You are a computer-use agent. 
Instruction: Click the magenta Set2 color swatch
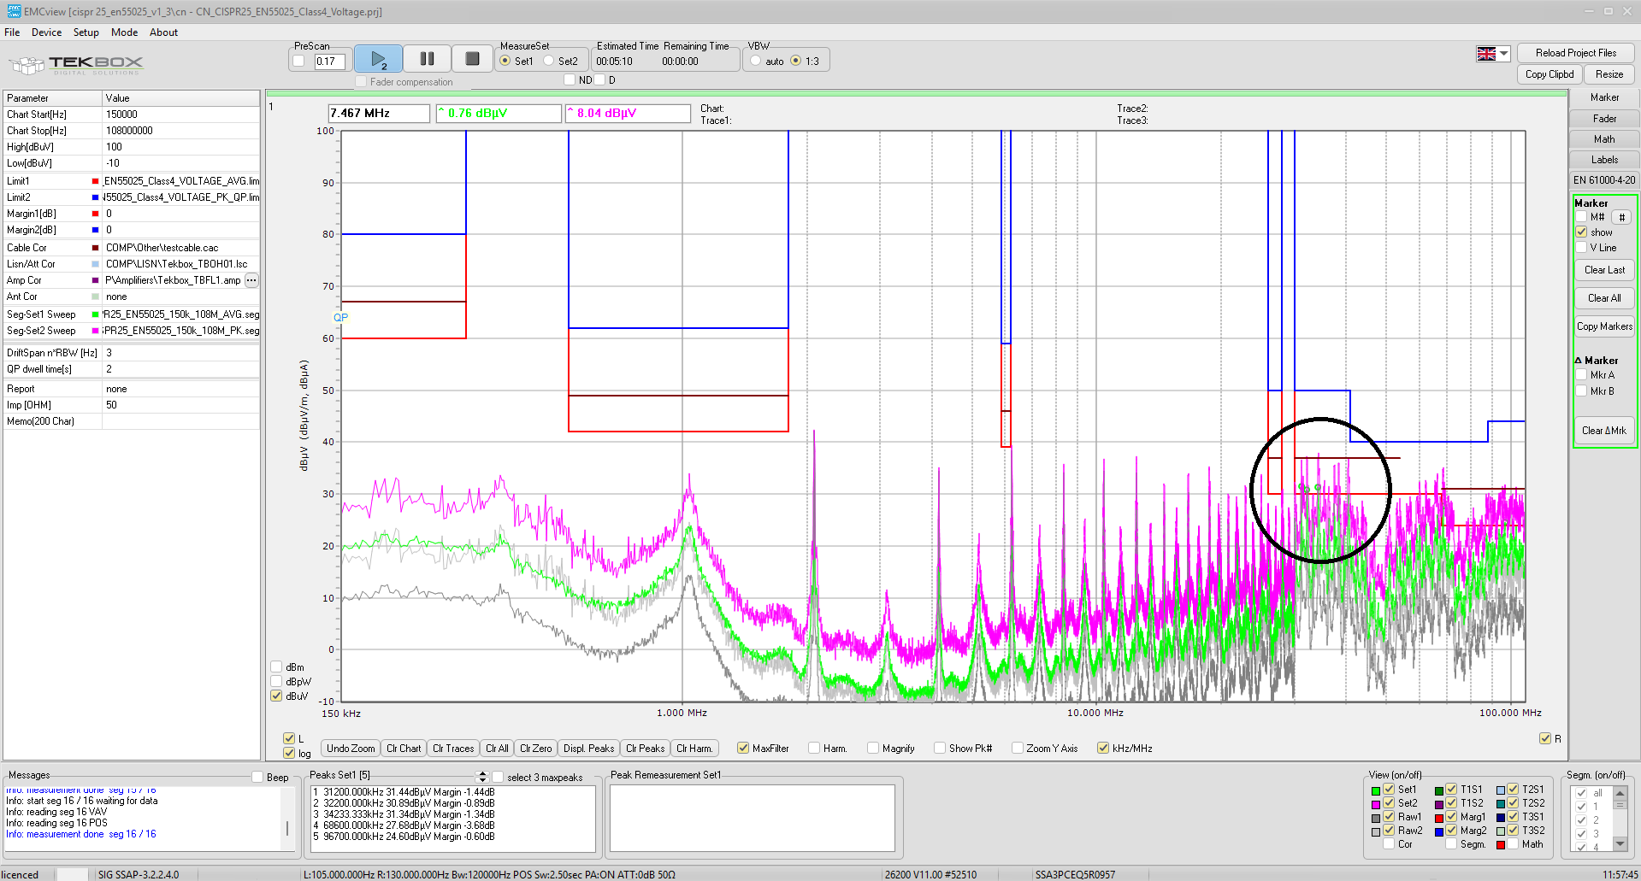coord(1376,804)
